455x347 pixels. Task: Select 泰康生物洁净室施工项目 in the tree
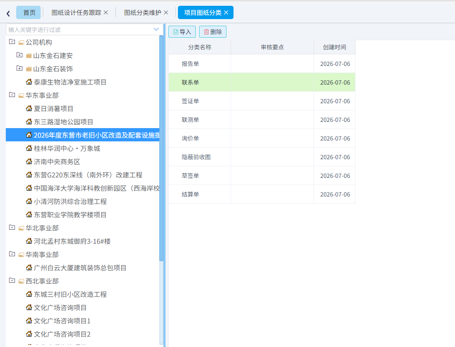coord(70,82)
